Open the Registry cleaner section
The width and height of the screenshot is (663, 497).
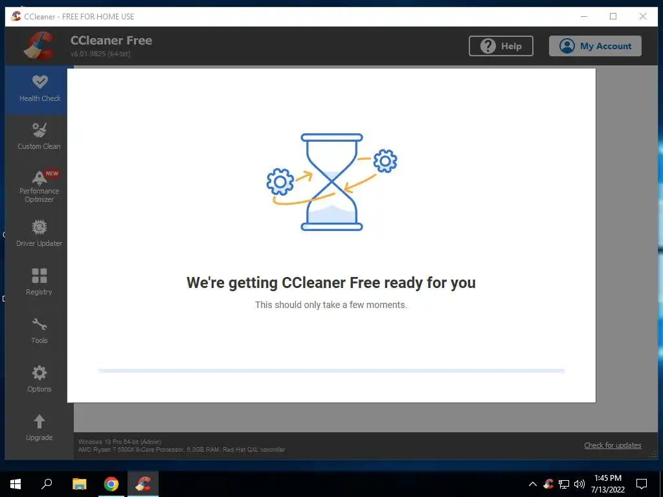39,282
